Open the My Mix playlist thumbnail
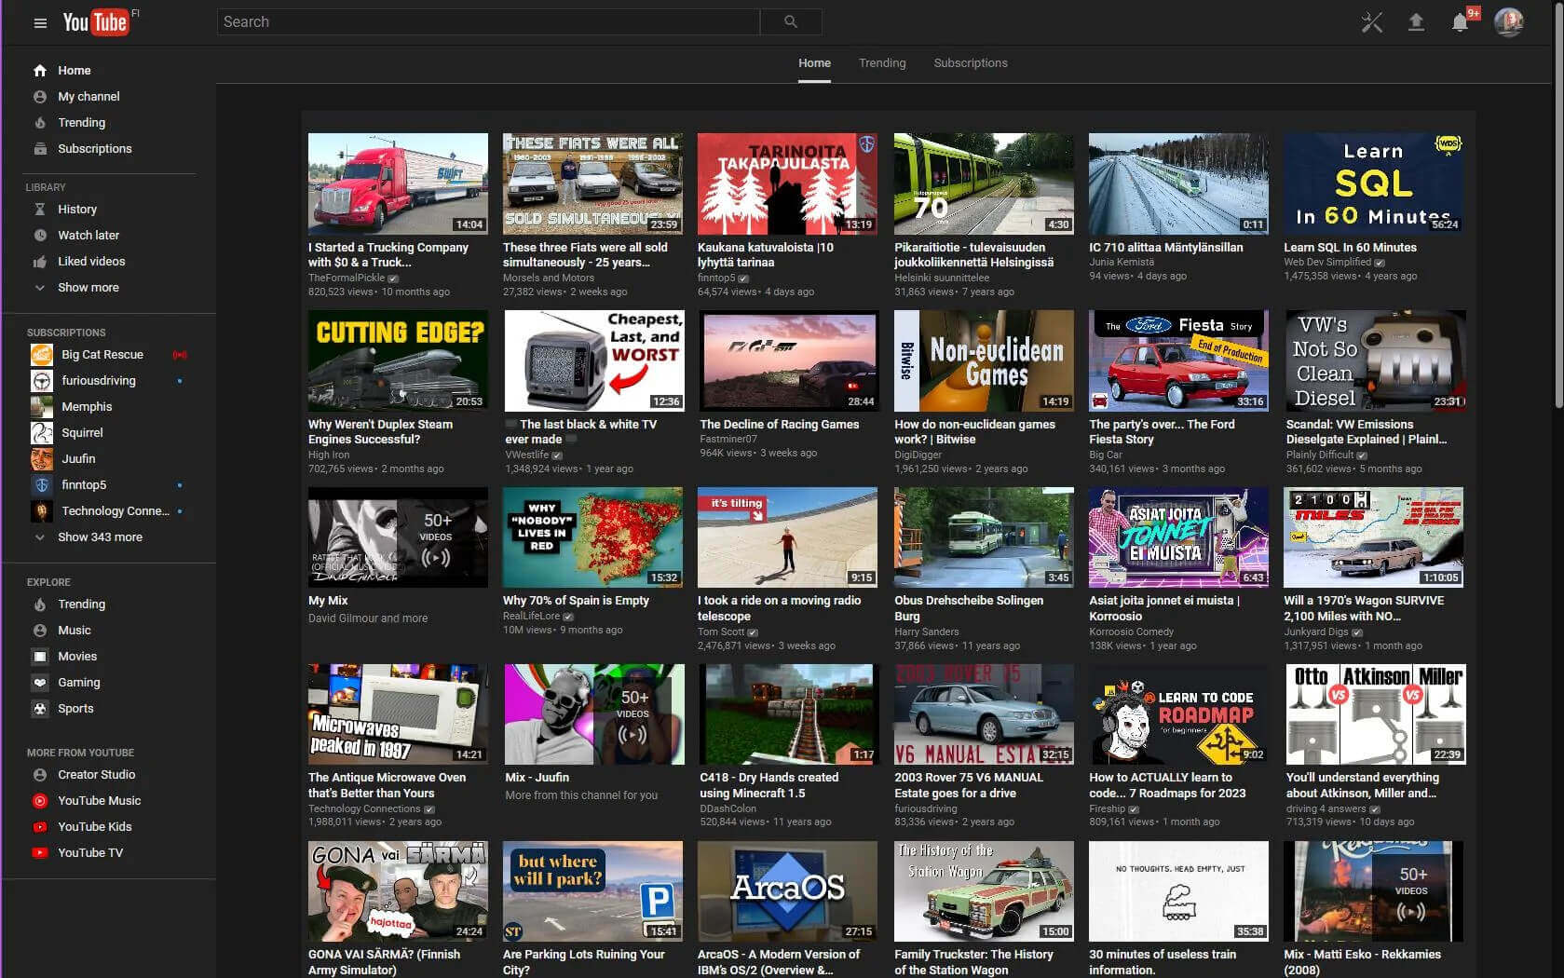The width and height of the screenshot is (1564, 978). (x=398, y=537)
